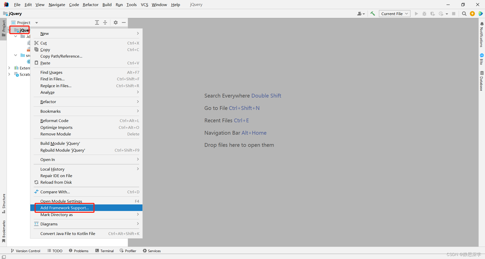The height and width of the screenshot is (259, 485).
Task: Choose Optimize Imports entry
Action: click(87, 127)
